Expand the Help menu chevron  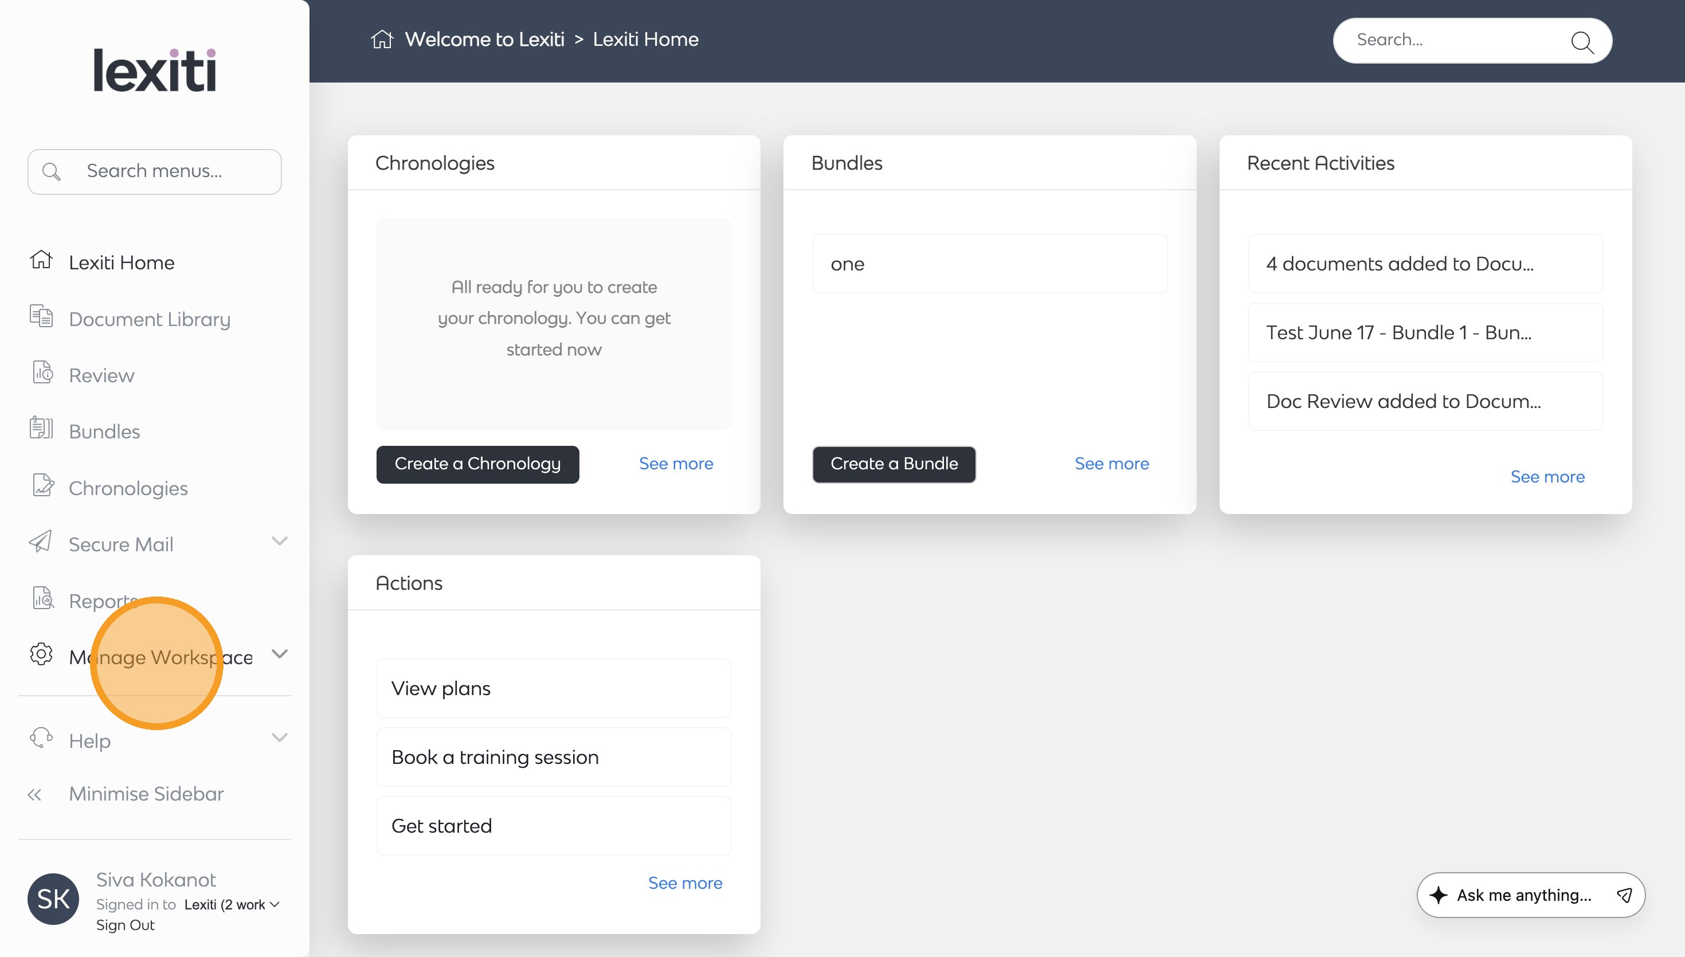coord(279,738)
